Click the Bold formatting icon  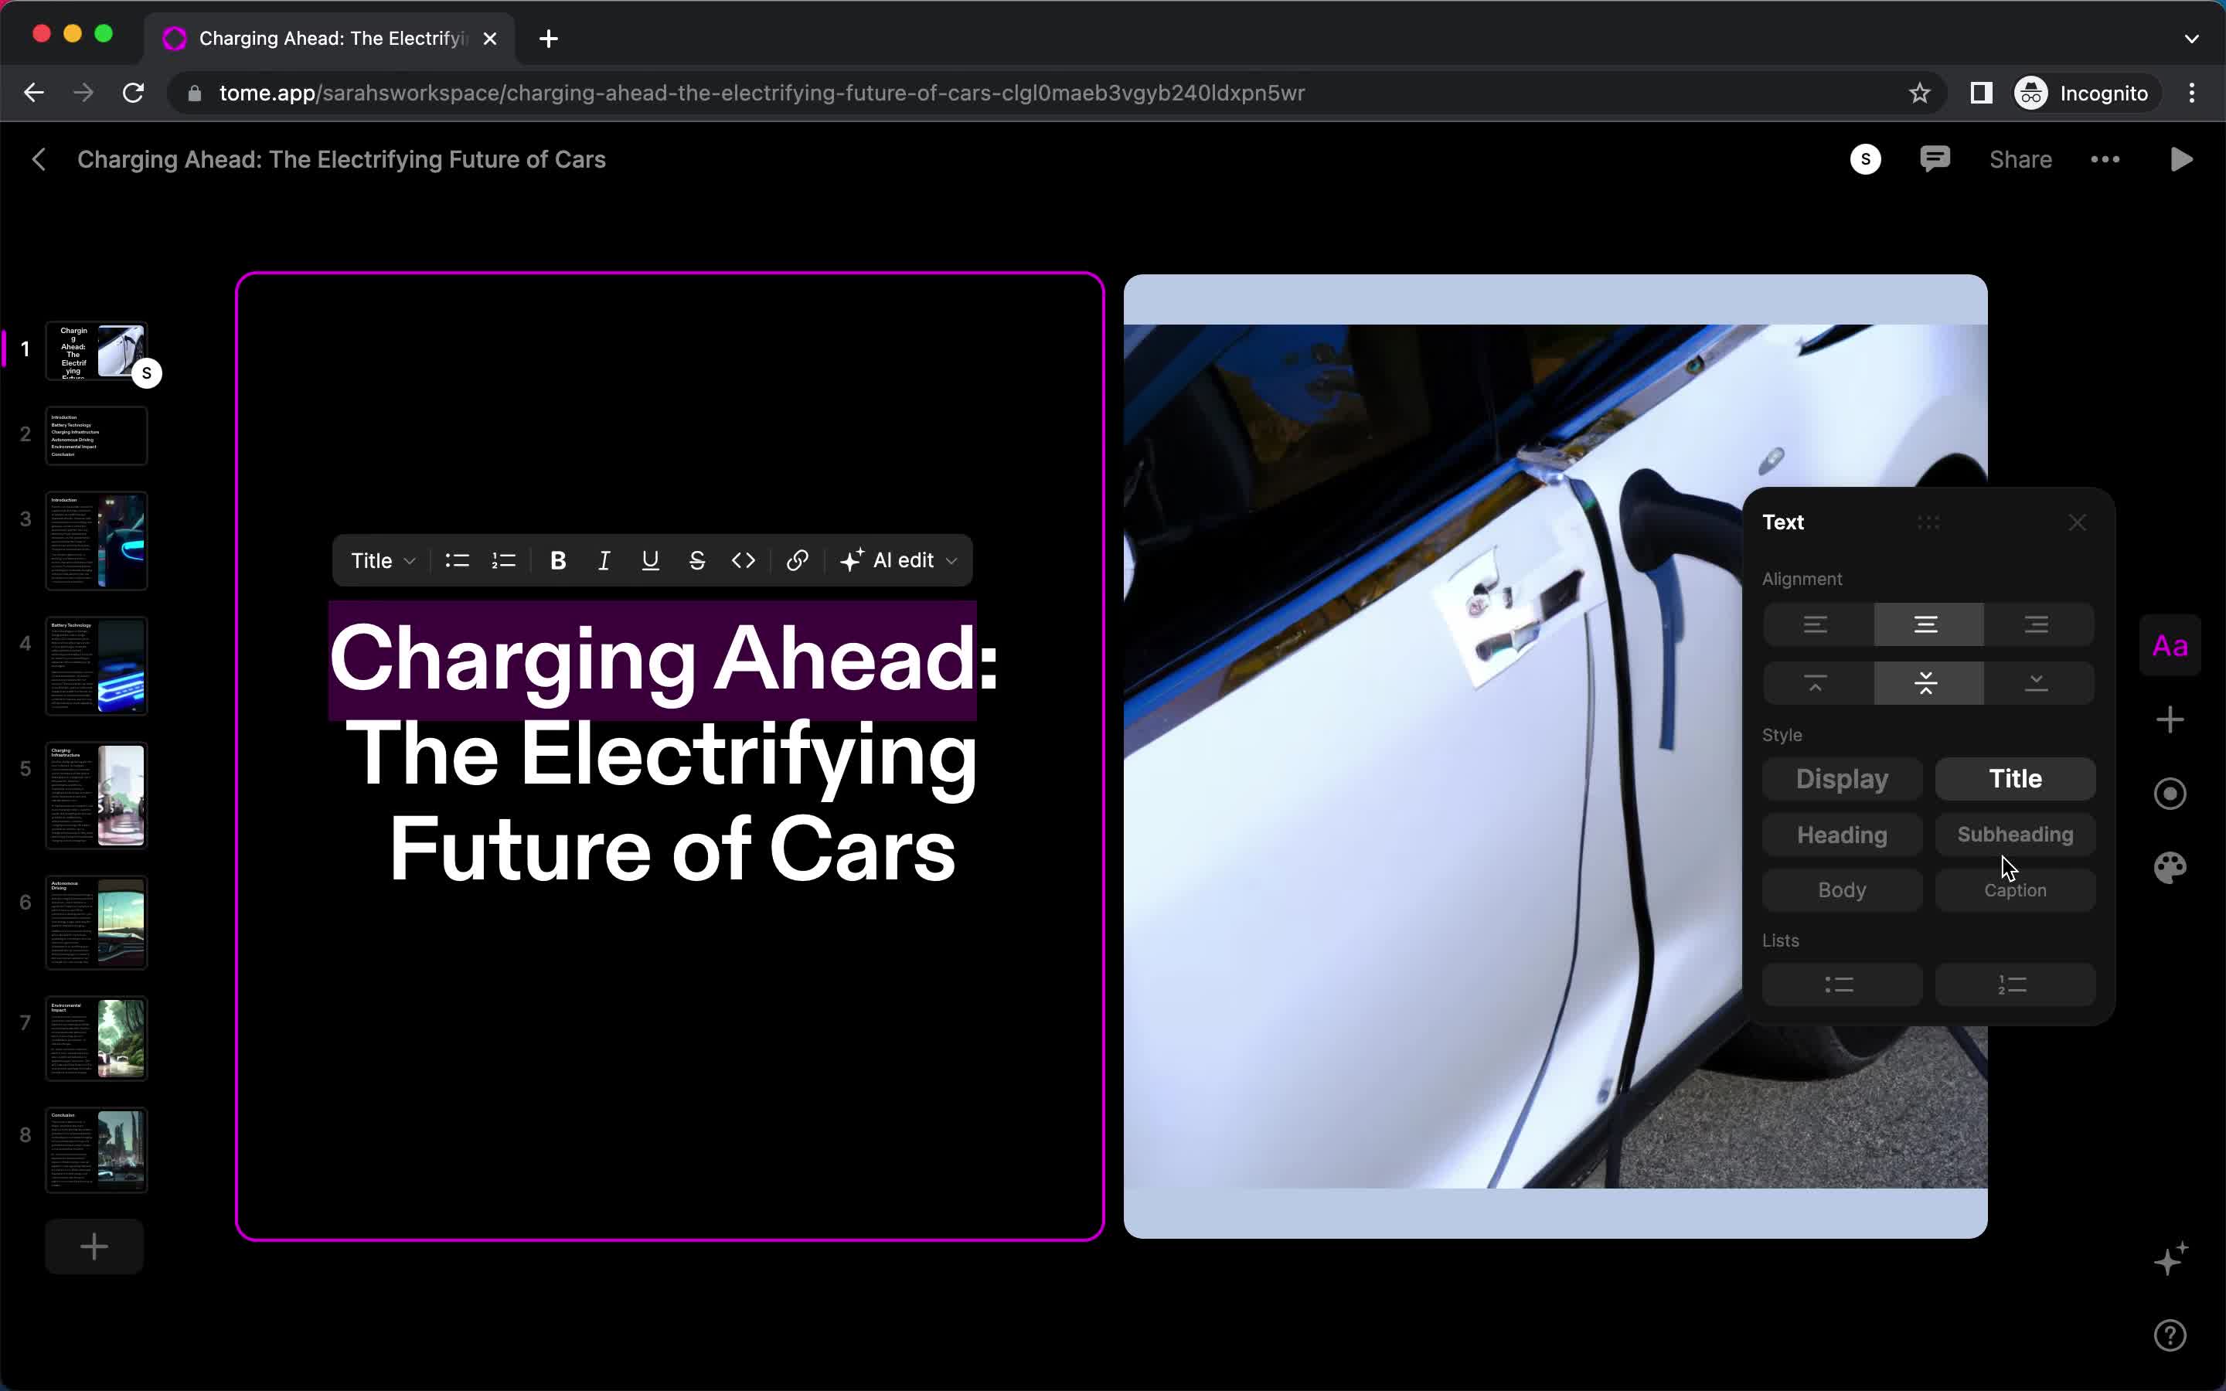coord(558,559)
